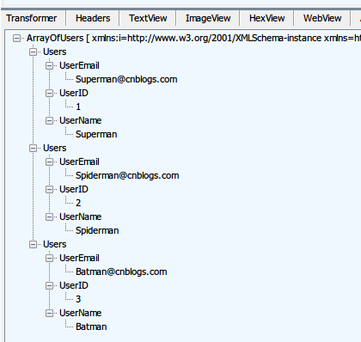Select UserName label above Superman value
Image resolution: width=361 pixels, height=342 pixels.
click(x=80, y=120)
